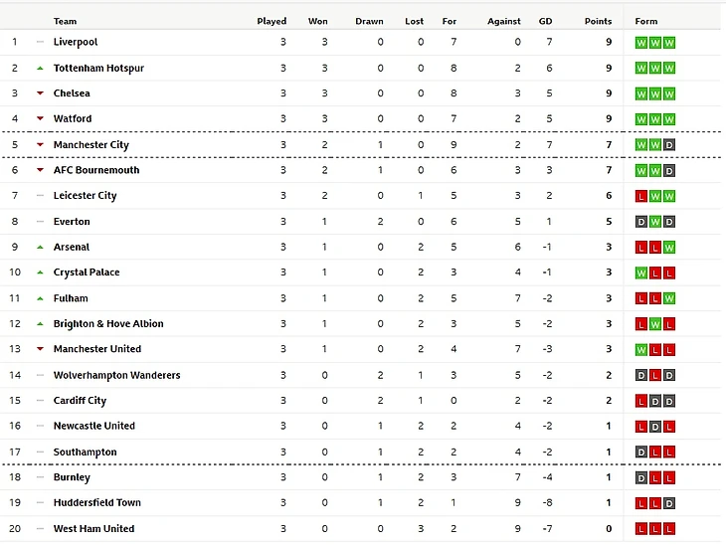Sort table by Points column header

pyautogui.click(x=598, y=21)
